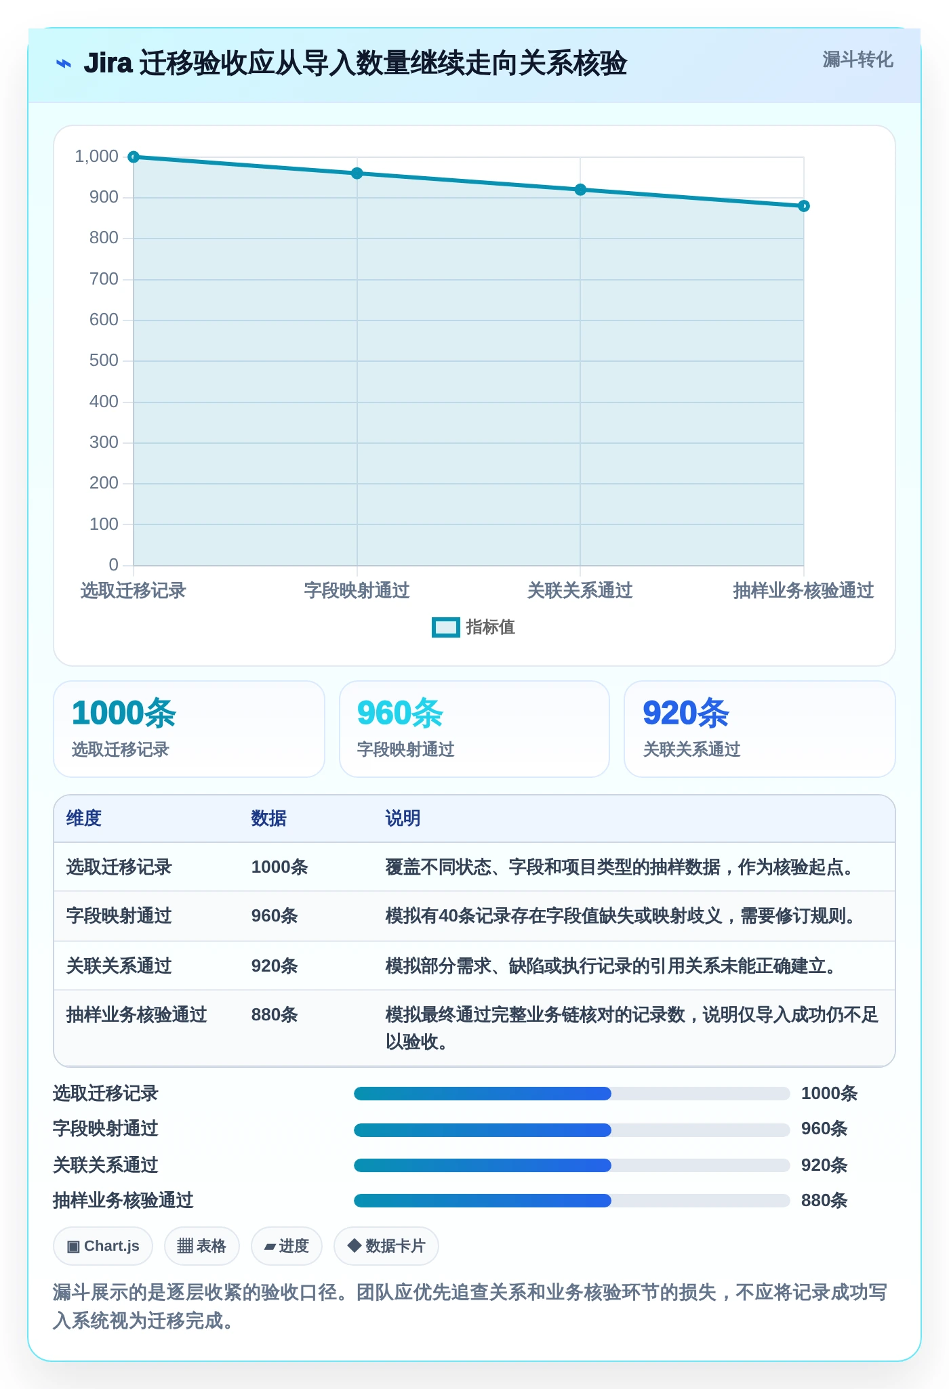This screenshot has height=1389, width=949.
Task: Click the lightning icon beside the Jira title
Action: click(63, 64)
